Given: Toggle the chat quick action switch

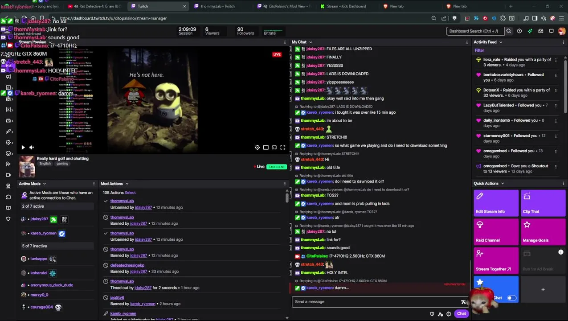Looking at the screenshot, I should [511, 298].
